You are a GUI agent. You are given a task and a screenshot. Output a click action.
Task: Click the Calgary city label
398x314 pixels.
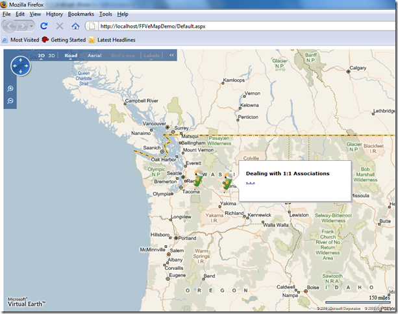(358, 67)
